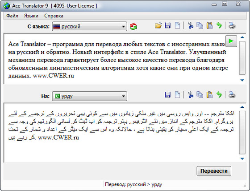Click inside the Russian source text area

121,59
